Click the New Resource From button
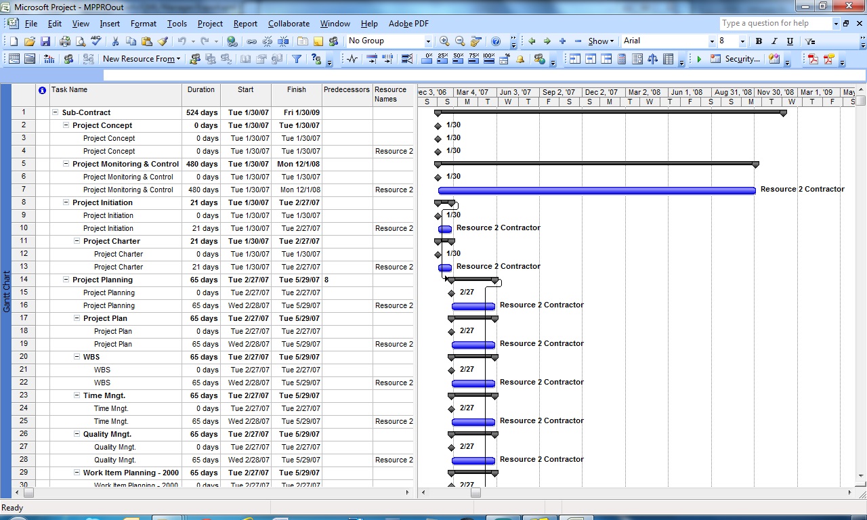Viewport: 867px width, 520px height. point(141,60)
